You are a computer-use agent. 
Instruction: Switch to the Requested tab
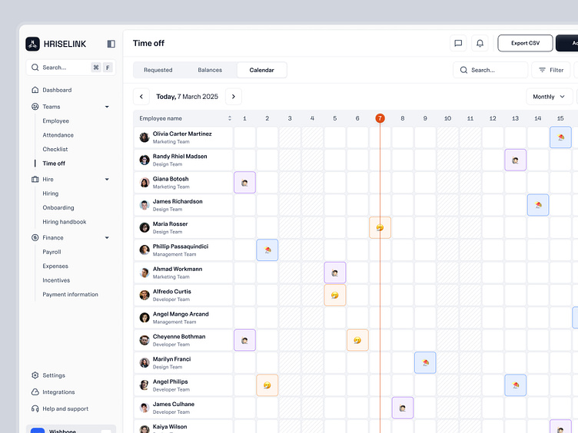[158, 70]
